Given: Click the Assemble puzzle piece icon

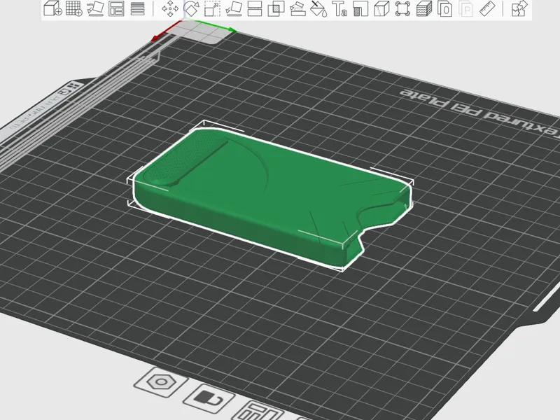Looking at the screenshot, I should pos(519,8).
